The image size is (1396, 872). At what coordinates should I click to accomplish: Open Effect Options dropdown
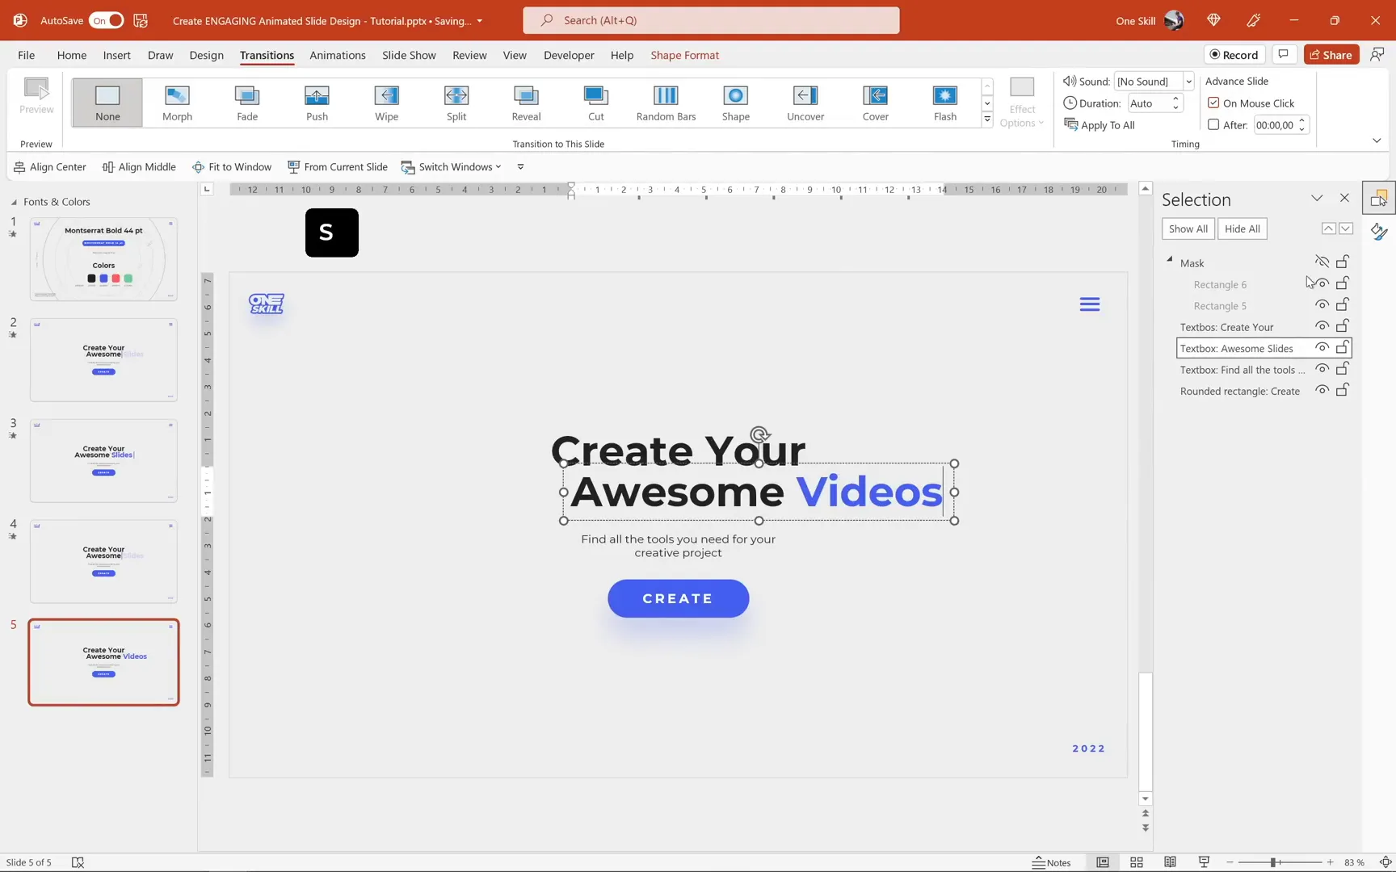click(1022, 103)
